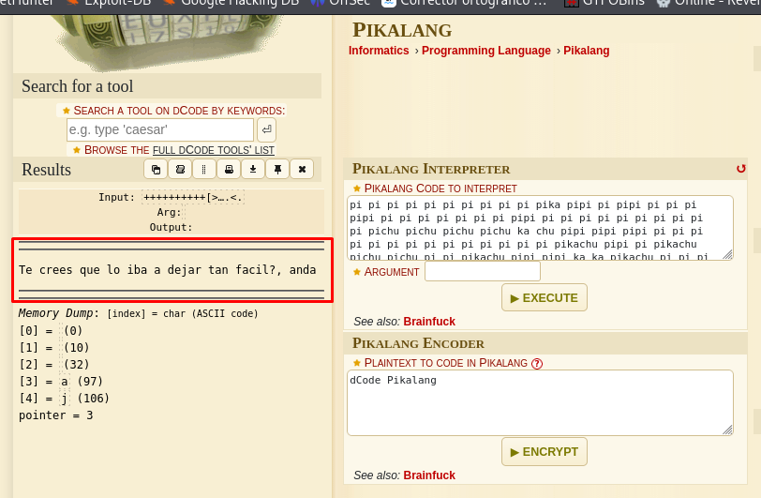Open Brainfuck link under the interpreter

coord(429,322)
